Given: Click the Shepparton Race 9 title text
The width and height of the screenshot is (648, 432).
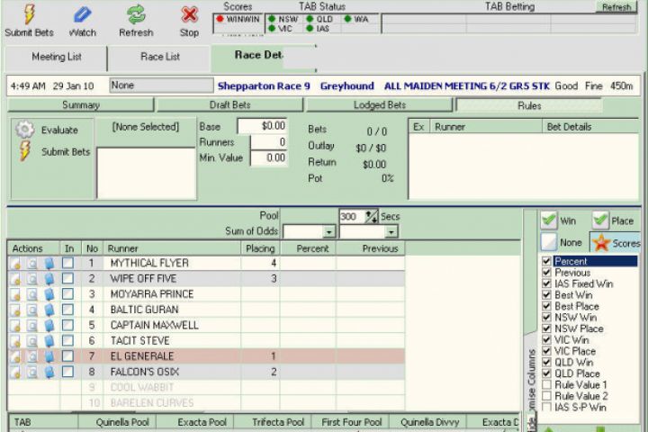Looking at the screenshot, I should [x=264, y=86].
